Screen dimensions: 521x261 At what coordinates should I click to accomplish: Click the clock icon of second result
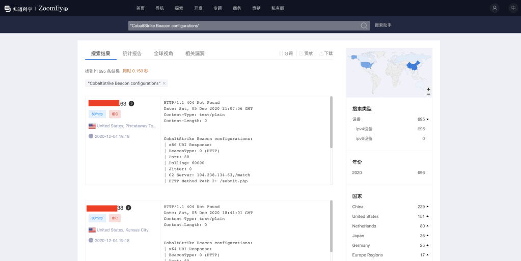pos(91,240)
